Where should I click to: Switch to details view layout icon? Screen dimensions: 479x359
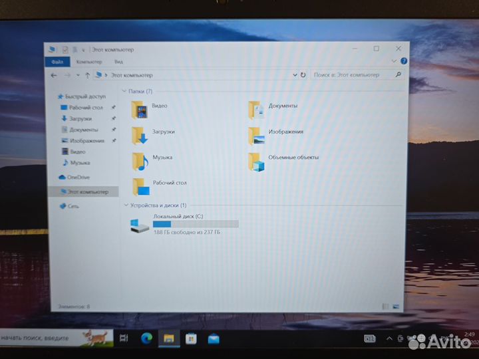pyautogui.click(x=385, y=306)
